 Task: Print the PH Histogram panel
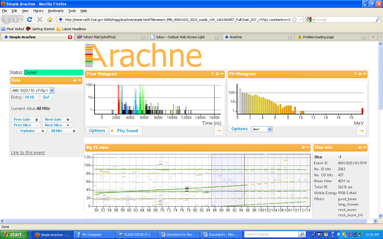click(360, 74)
